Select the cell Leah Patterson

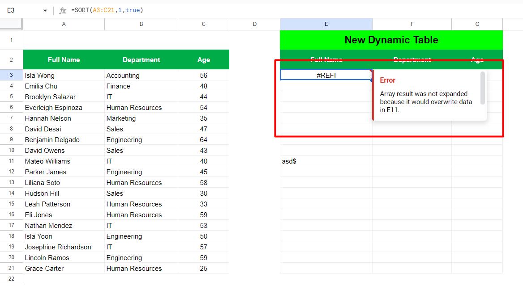click(64, 204)
